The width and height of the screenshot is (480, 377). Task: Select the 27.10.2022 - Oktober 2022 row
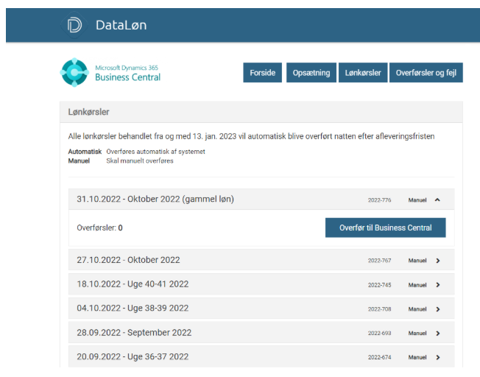[x=128, y=260]
